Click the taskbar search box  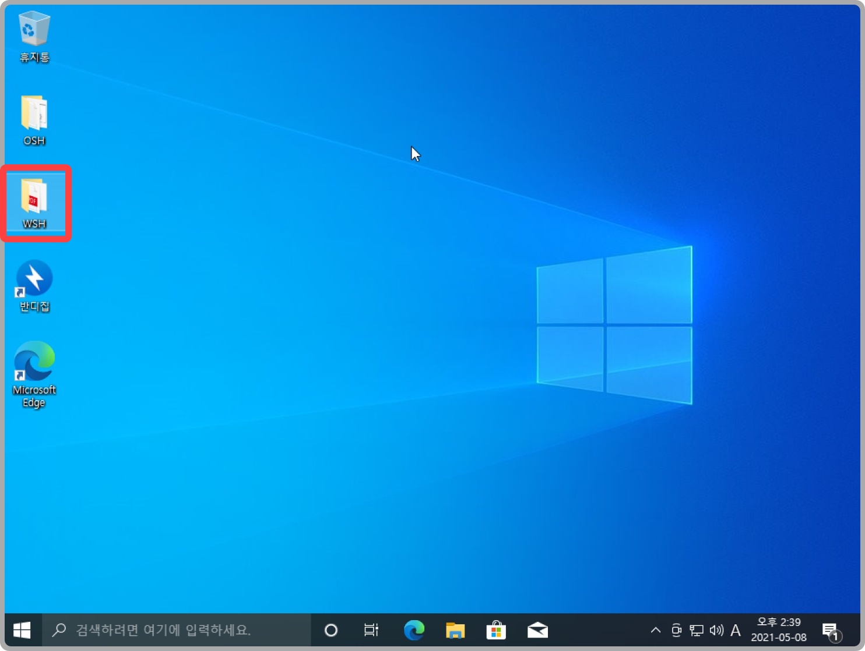tap(177, 630)
